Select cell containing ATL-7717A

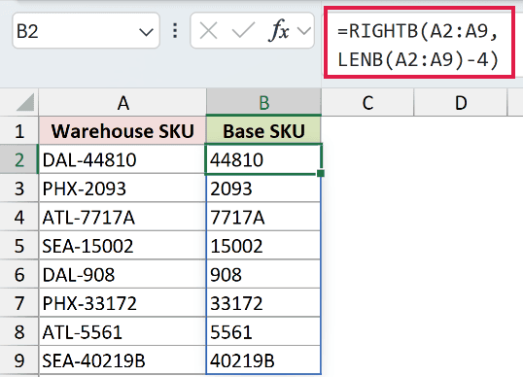pyautogui.click(x=122, y=217)
